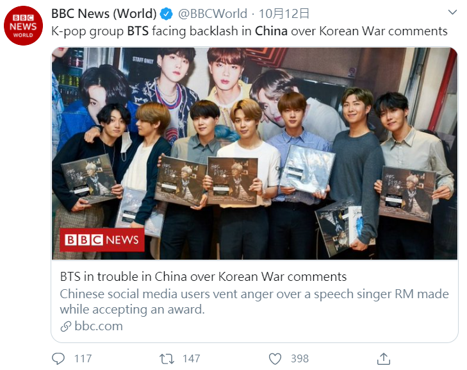Click bold China keyword in tweet
The image size is (467, 370).
click(x=271, y=31)
